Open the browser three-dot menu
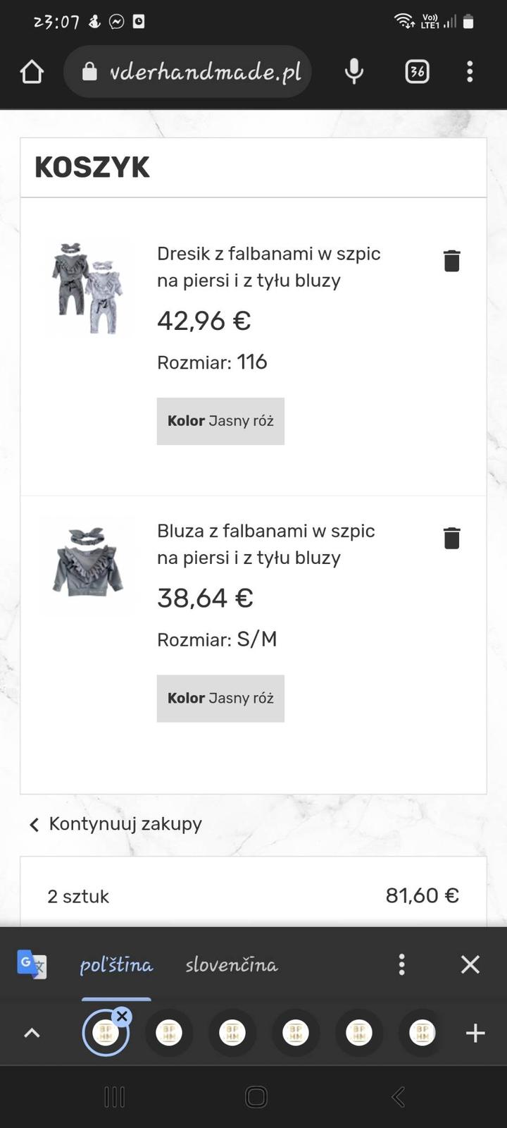 click(470, 71)
